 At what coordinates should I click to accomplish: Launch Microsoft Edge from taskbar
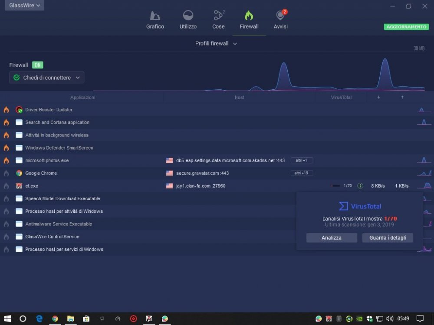[x=39, y=318]
